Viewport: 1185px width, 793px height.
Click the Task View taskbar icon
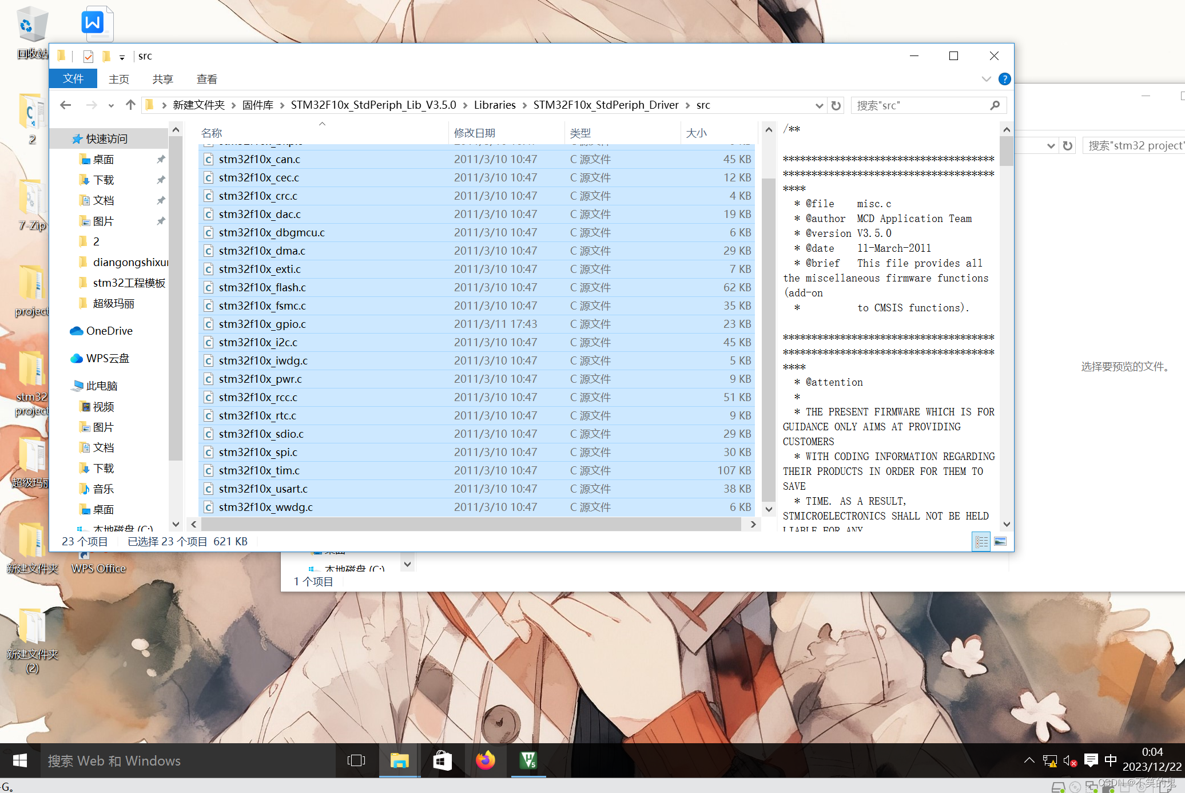coord(356,760)
